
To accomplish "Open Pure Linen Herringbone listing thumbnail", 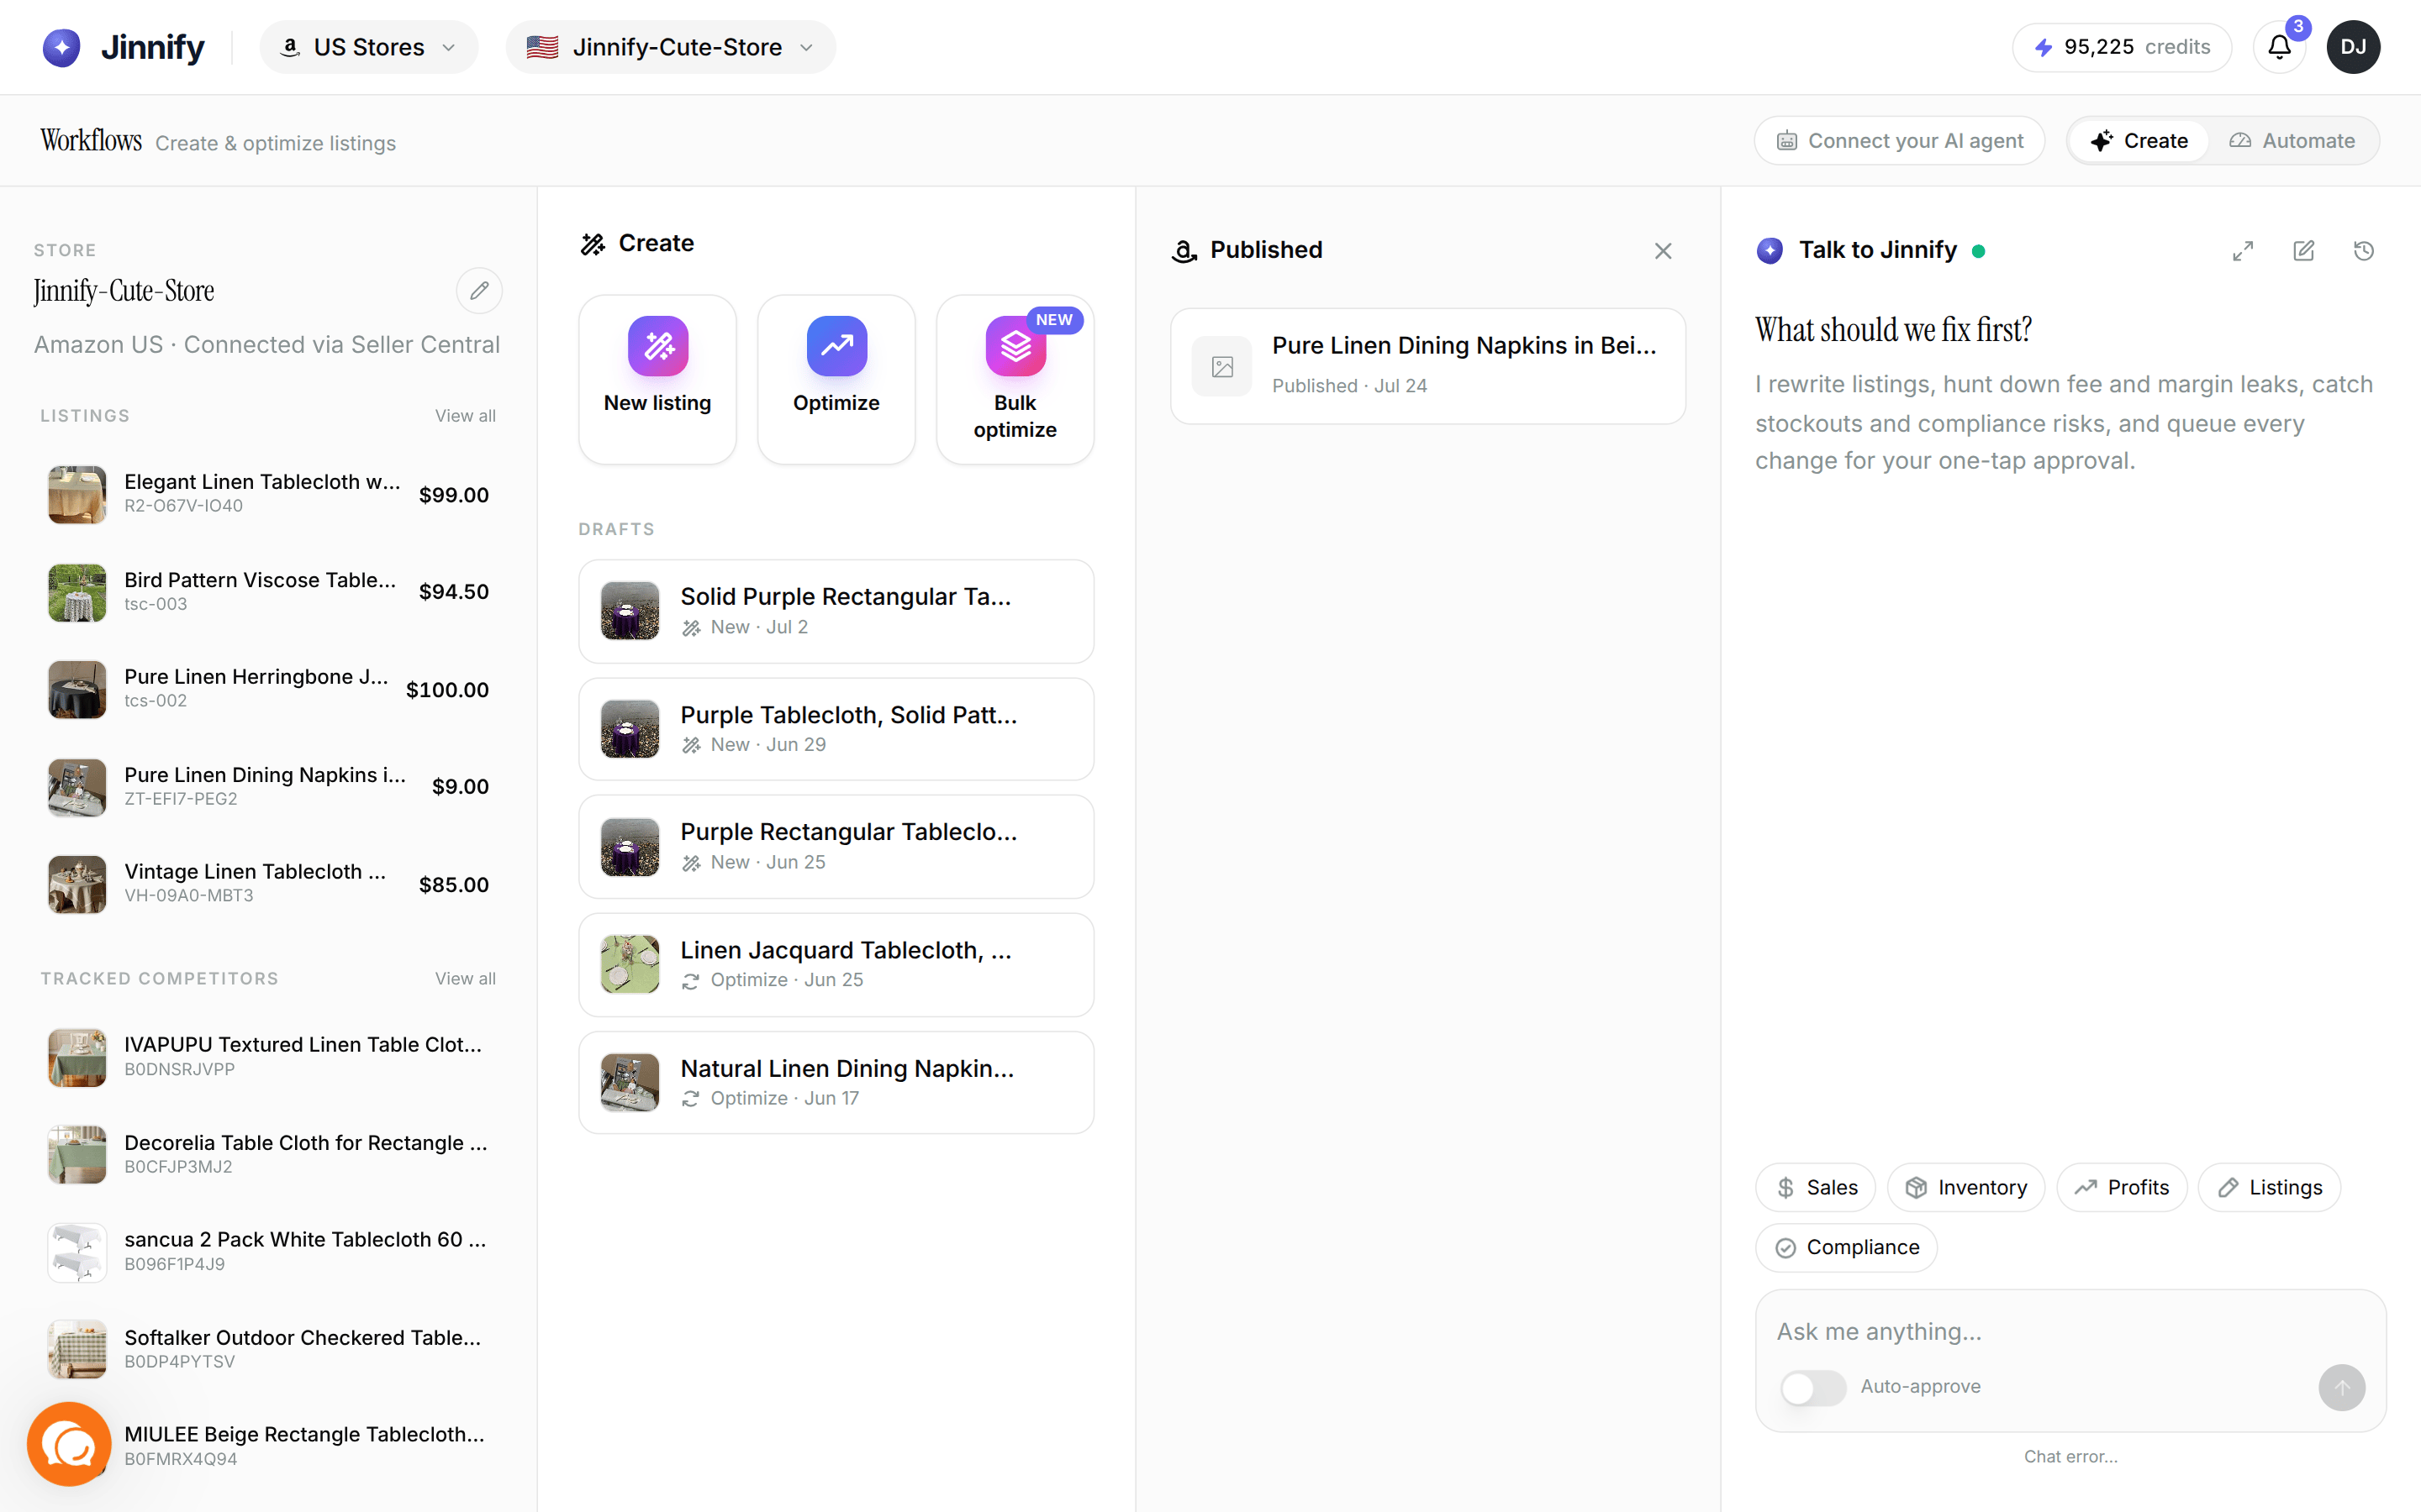I will tap(77, 689).
